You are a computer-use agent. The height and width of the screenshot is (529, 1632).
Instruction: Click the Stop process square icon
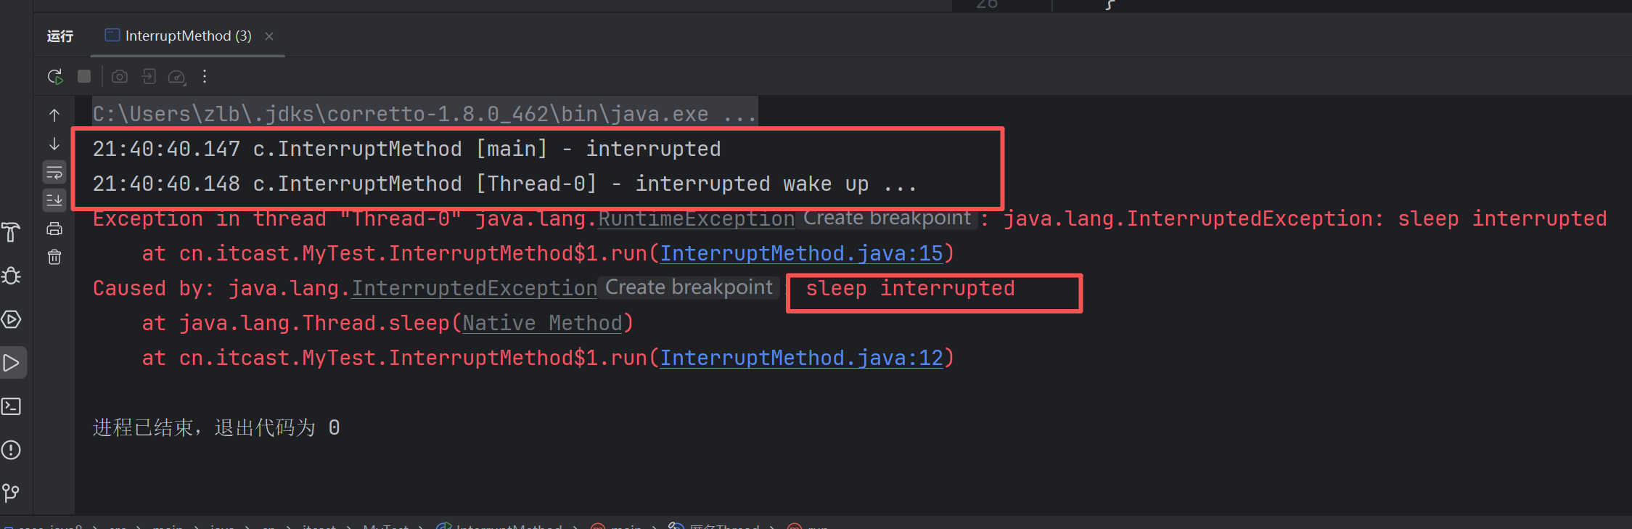pyautogui.click(x=84, y=76)
